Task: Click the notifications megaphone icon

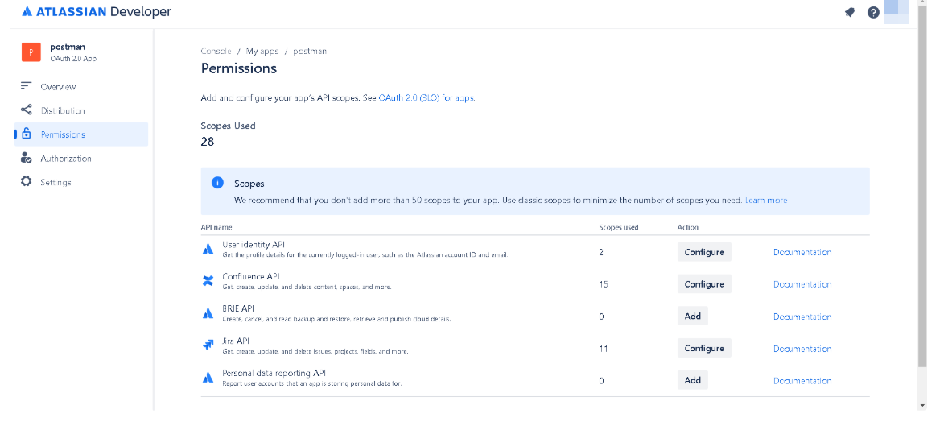Action: pyautogui.click(x=849, y=12)
